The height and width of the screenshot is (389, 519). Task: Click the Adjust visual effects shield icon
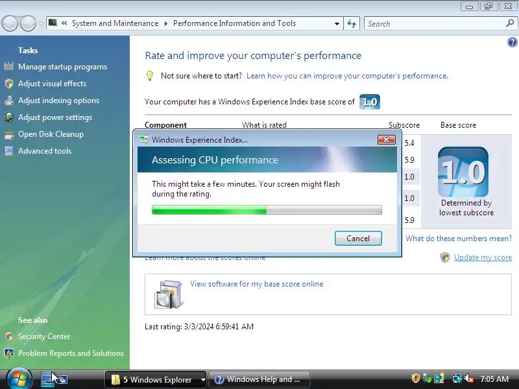9,84
